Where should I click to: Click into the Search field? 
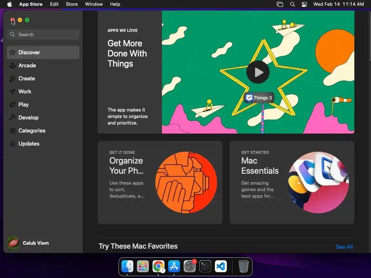(x=43, y=34)
